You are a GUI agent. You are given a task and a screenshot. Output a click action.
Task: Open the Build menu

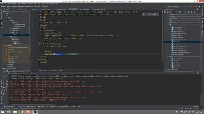point(35,3)
